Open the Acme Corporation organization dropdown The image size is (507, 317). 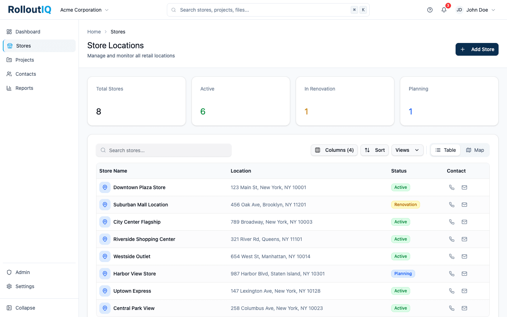click(84, 10)
